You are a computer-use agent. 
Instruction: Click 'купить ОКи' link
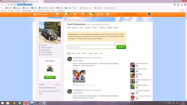(x=44, y=45)
